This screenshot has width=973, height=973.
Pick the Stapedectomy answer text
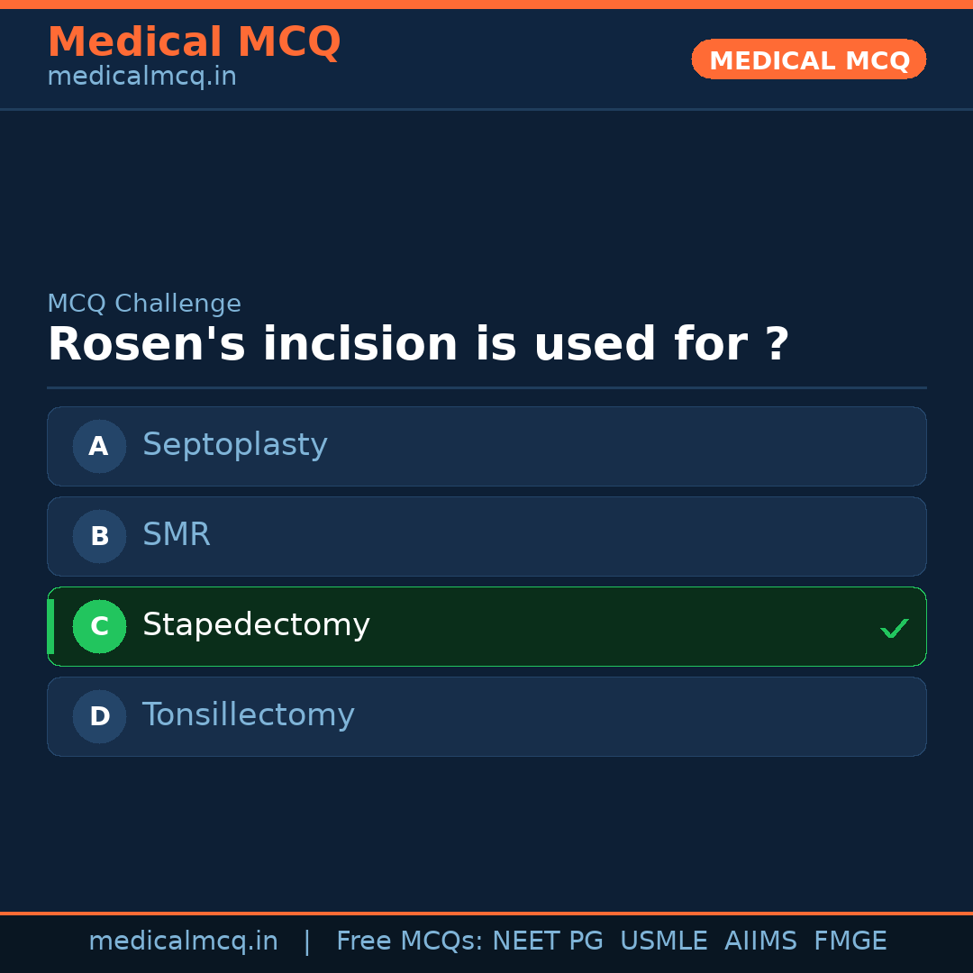(256, 625)
